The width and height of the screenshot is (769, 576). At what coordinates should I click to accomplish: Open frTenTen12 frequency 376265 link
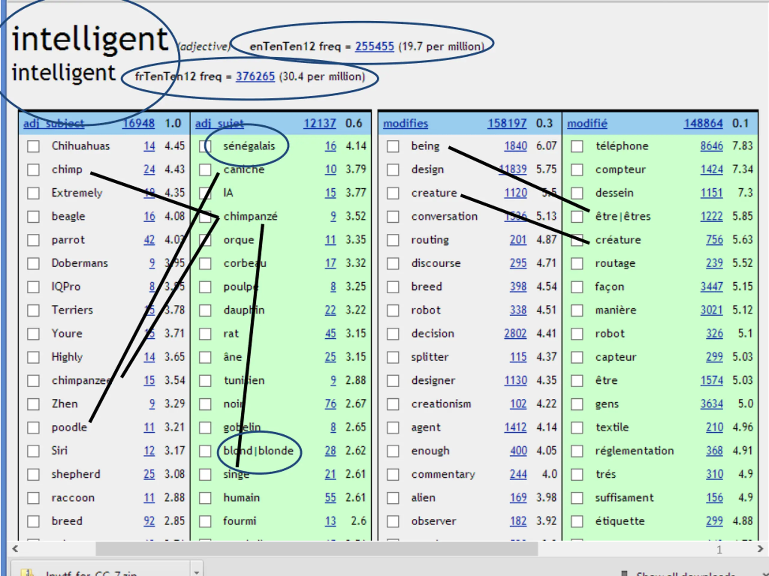tap(255, 76)
